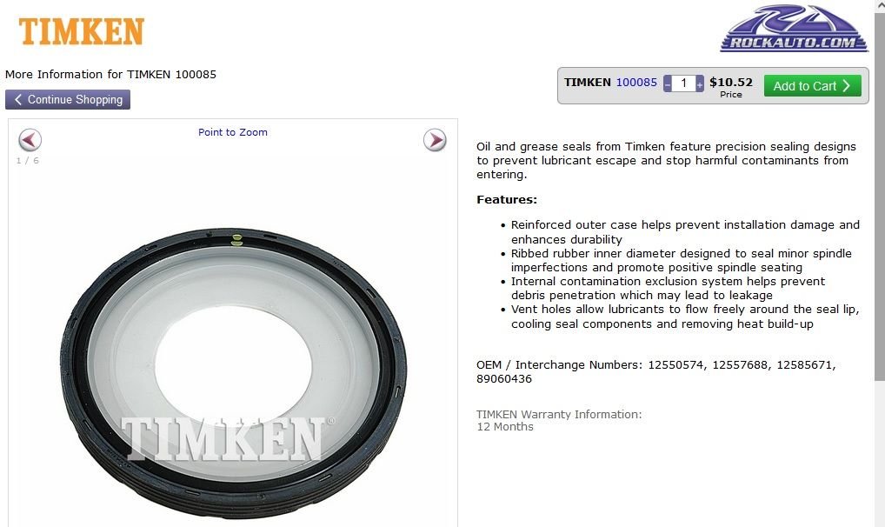
Task: Click the chevron in Add to Cart
Action: coord(846,86)
